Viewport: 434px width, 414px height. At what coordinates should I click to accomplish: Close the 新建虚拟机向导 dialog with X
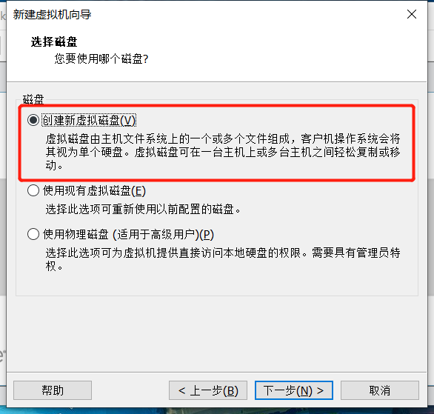click(x=412, y=14)
